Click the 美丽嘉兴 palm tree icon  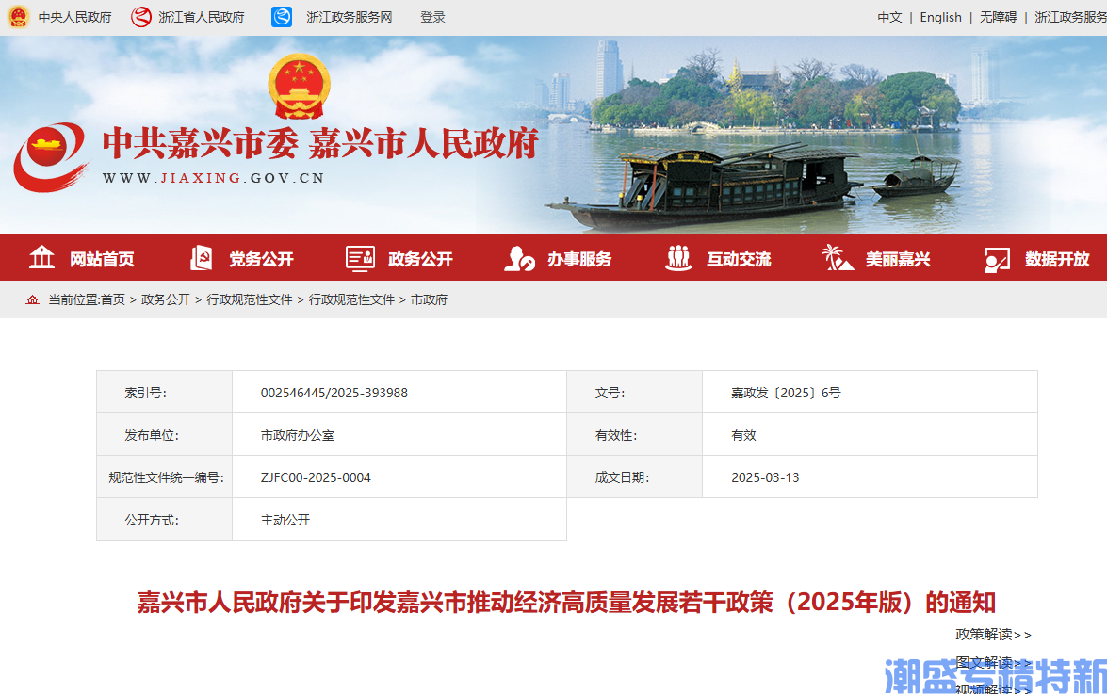(x=838, y=257)
